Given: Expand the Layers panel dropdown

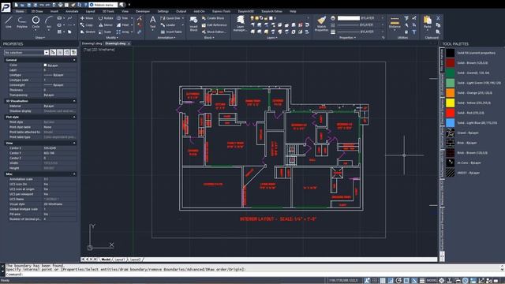Looking at the screenshot, I should (x=271, y=38).
